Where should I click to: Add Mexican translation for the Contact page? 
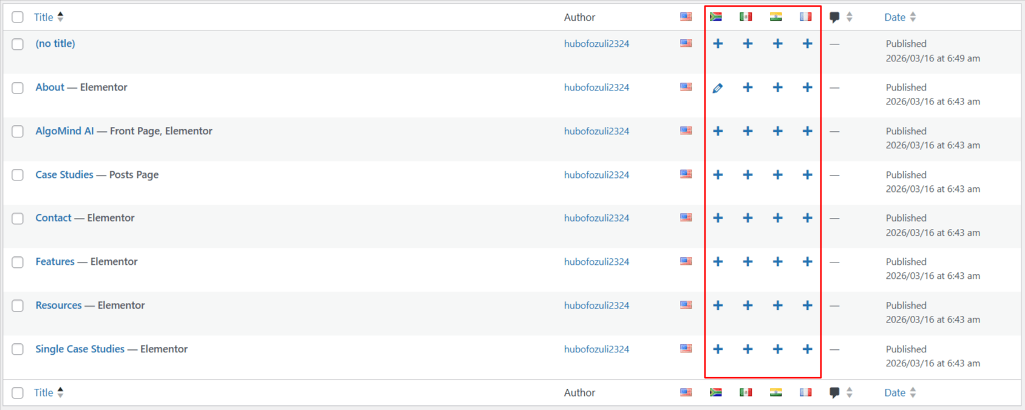coord(747,218)
